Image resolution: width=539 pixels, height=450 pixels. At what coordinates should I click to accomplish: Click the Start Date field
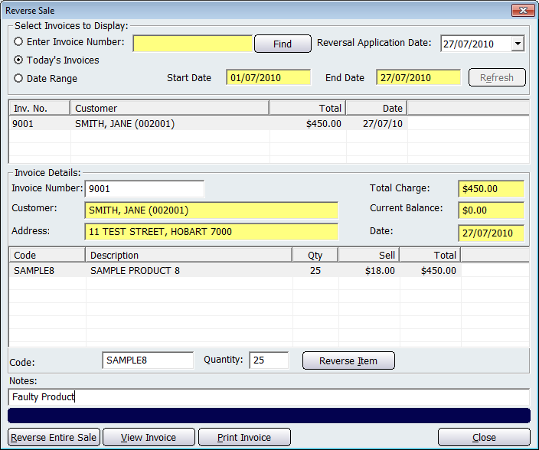click(x=268, y=77)
